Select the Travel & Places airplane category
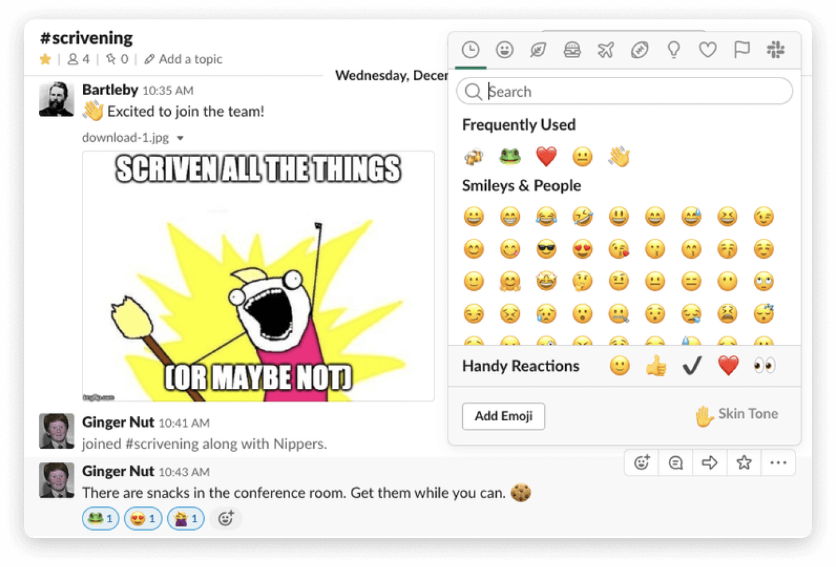Image resolution: width=836 pixels, height=567 pixels. 606,50
